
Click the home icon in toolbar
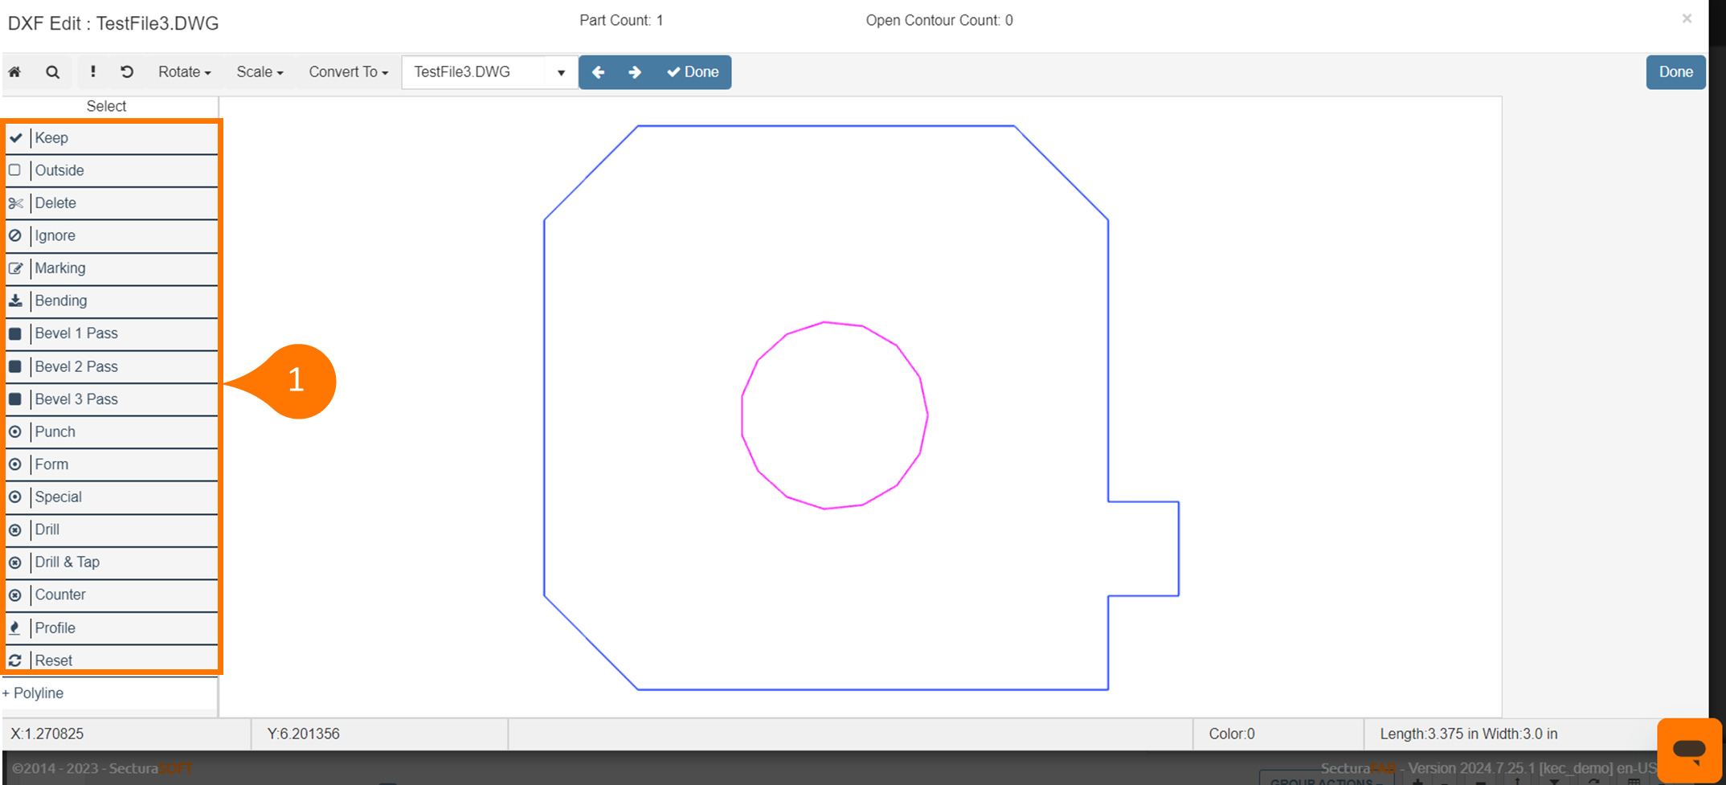[14, 72]
